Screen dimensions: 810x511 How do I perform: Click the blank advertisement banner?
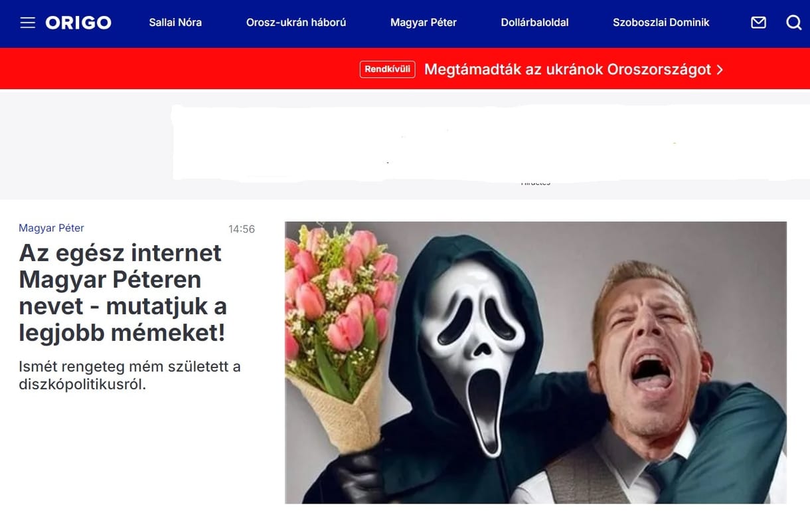490,143
